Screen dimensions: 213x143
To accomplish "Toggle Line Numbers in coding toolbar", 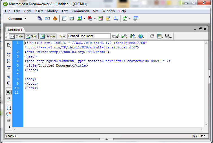I will (9, 92).
